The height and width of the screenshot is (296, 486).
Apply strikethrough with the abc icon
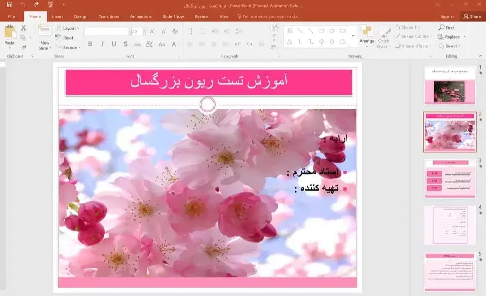coord(138,44)
